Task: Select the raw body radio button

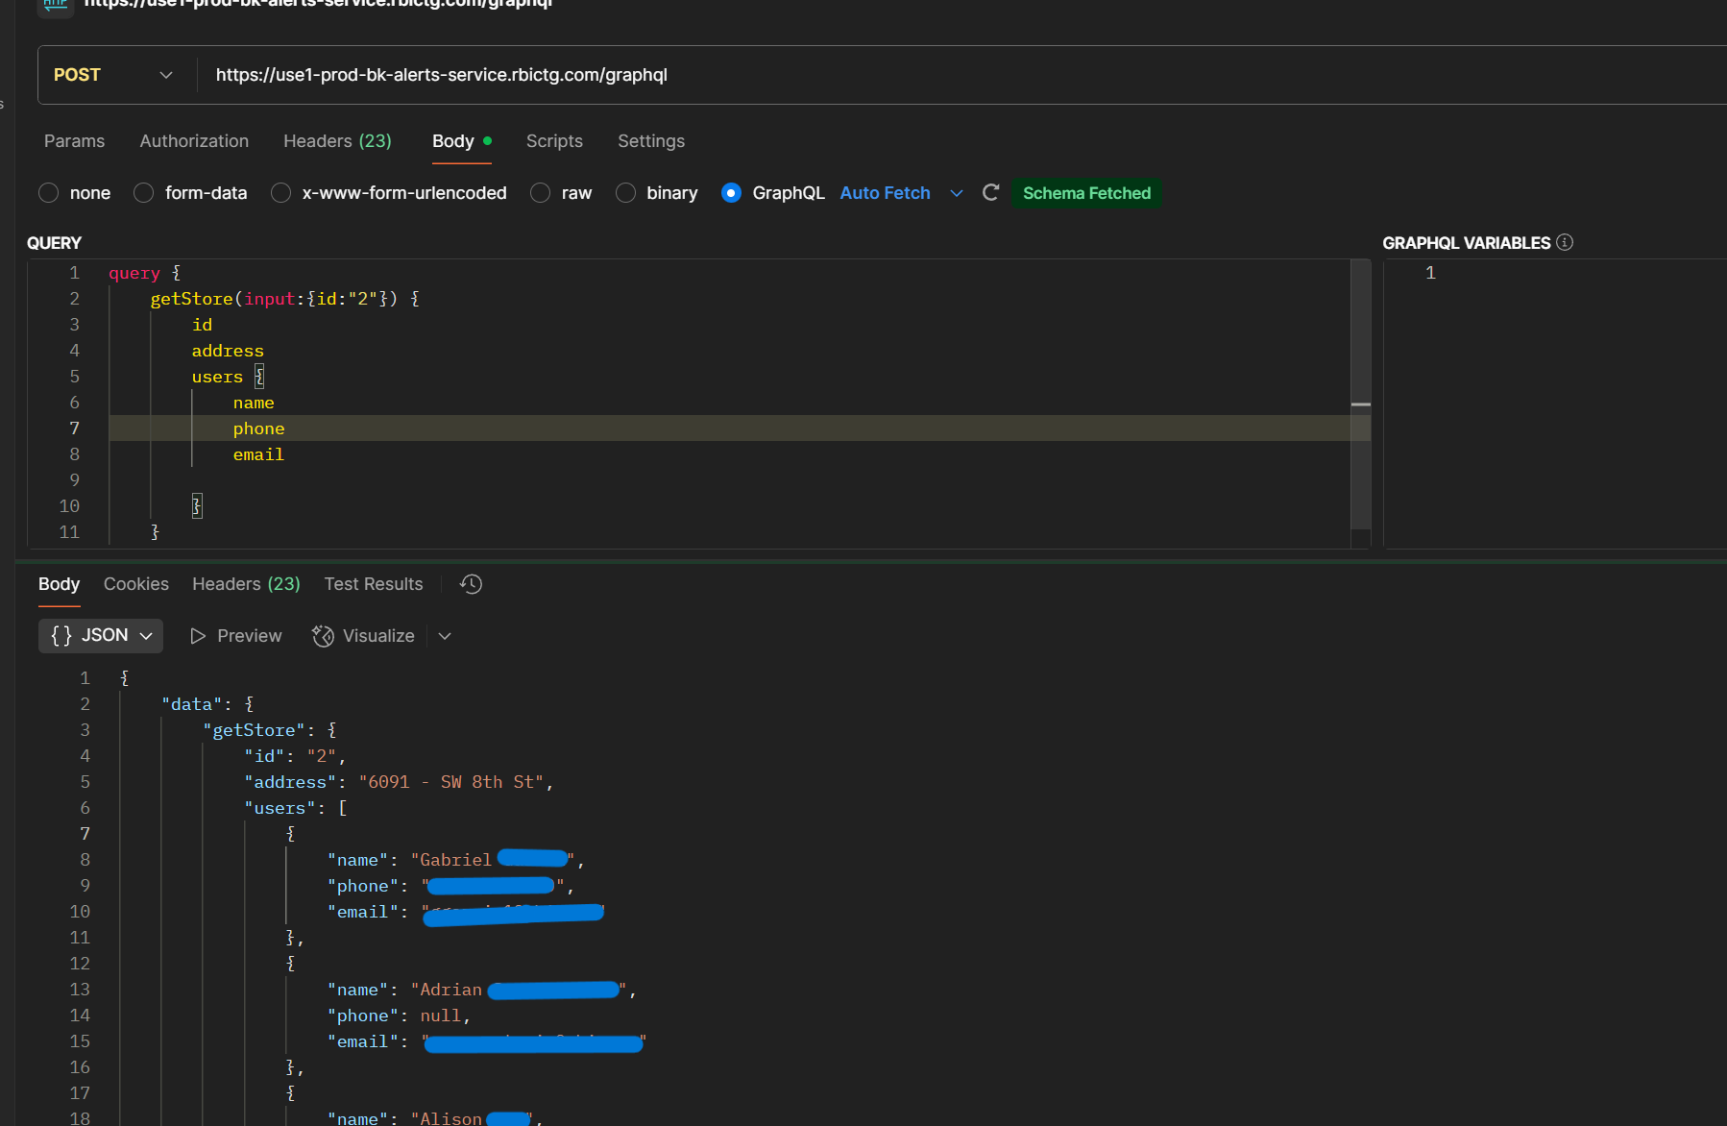Action: tap(540, 193)
